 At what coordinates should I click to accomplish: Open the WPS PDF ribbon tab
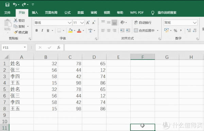click(x=137, y=13)
